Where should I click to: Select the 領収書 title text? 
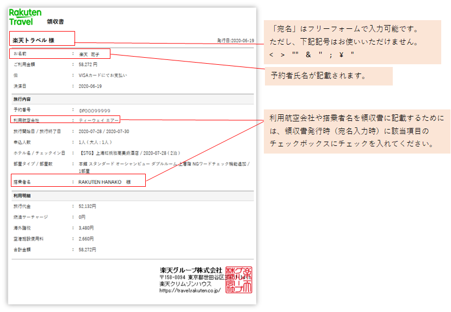click(55, 22)
